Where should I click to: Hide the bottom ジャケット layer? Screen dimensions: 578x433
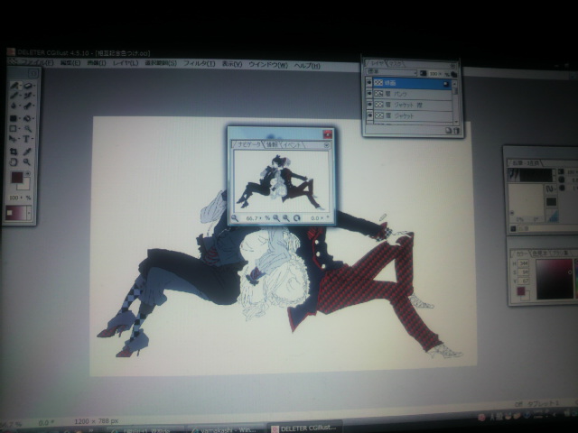point(369,115)
